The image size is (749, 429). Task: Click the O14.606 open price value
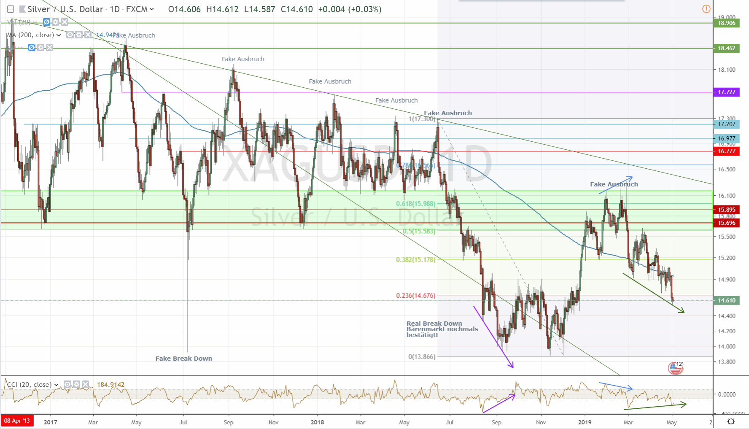point(184,9)
